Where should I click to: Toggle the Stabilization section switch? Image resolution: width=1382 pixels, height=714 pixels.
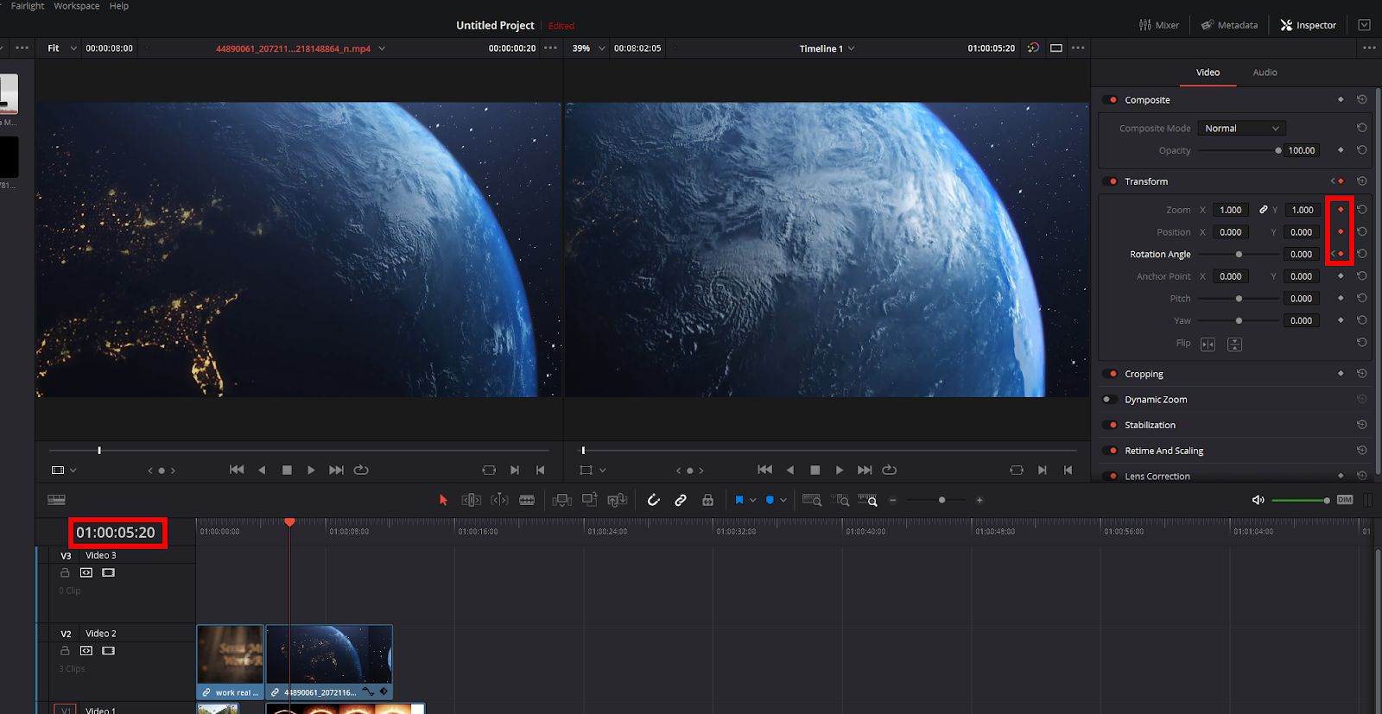point(1111,425)
